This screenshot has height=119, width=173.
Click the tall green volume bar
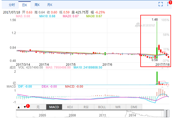click(157, 78)
